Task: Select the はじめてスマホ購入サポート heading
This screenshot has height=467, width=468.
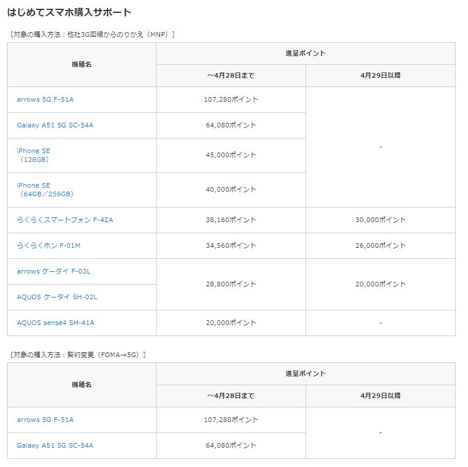Action: click(69, 12)
